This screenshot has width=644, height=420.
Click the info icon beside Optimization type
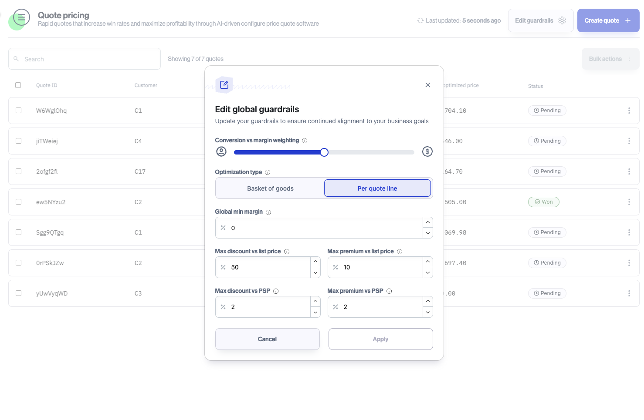tap(268, 172)
